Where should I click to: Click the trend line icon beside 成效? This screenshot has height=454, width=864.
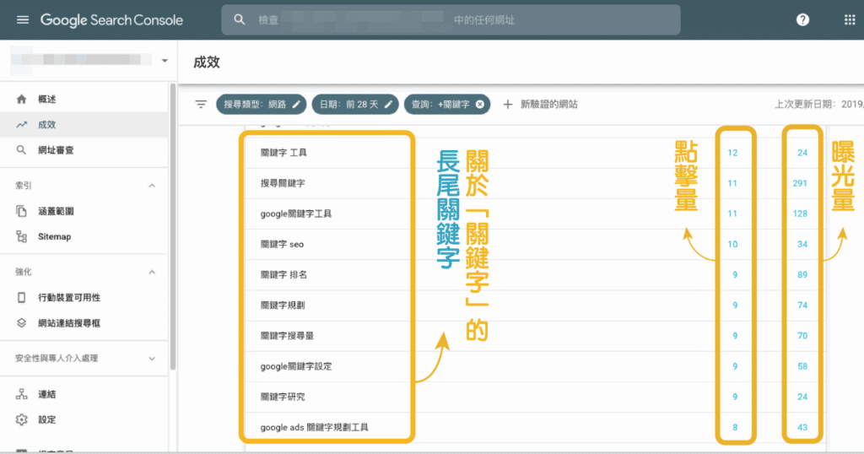coord(21,125)
